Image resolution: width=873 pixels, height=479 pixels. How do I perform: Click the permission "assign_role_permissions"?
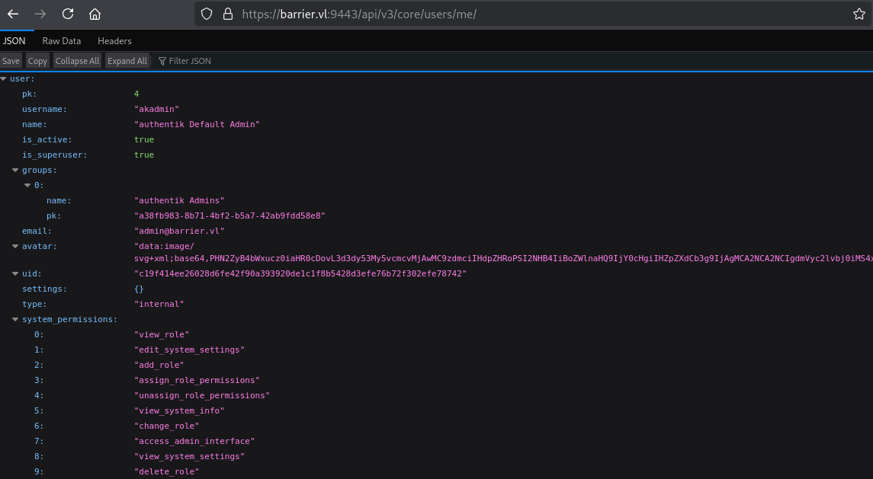click(x=197, y=381)
